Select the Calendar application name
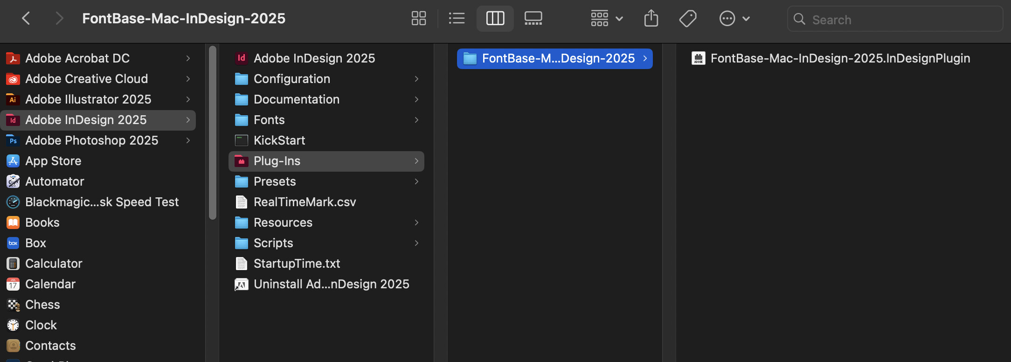 (x=50, y=284)
